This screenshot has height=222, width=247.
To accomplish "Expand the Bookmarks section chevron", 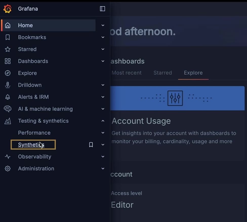I will tap(103, 37).
